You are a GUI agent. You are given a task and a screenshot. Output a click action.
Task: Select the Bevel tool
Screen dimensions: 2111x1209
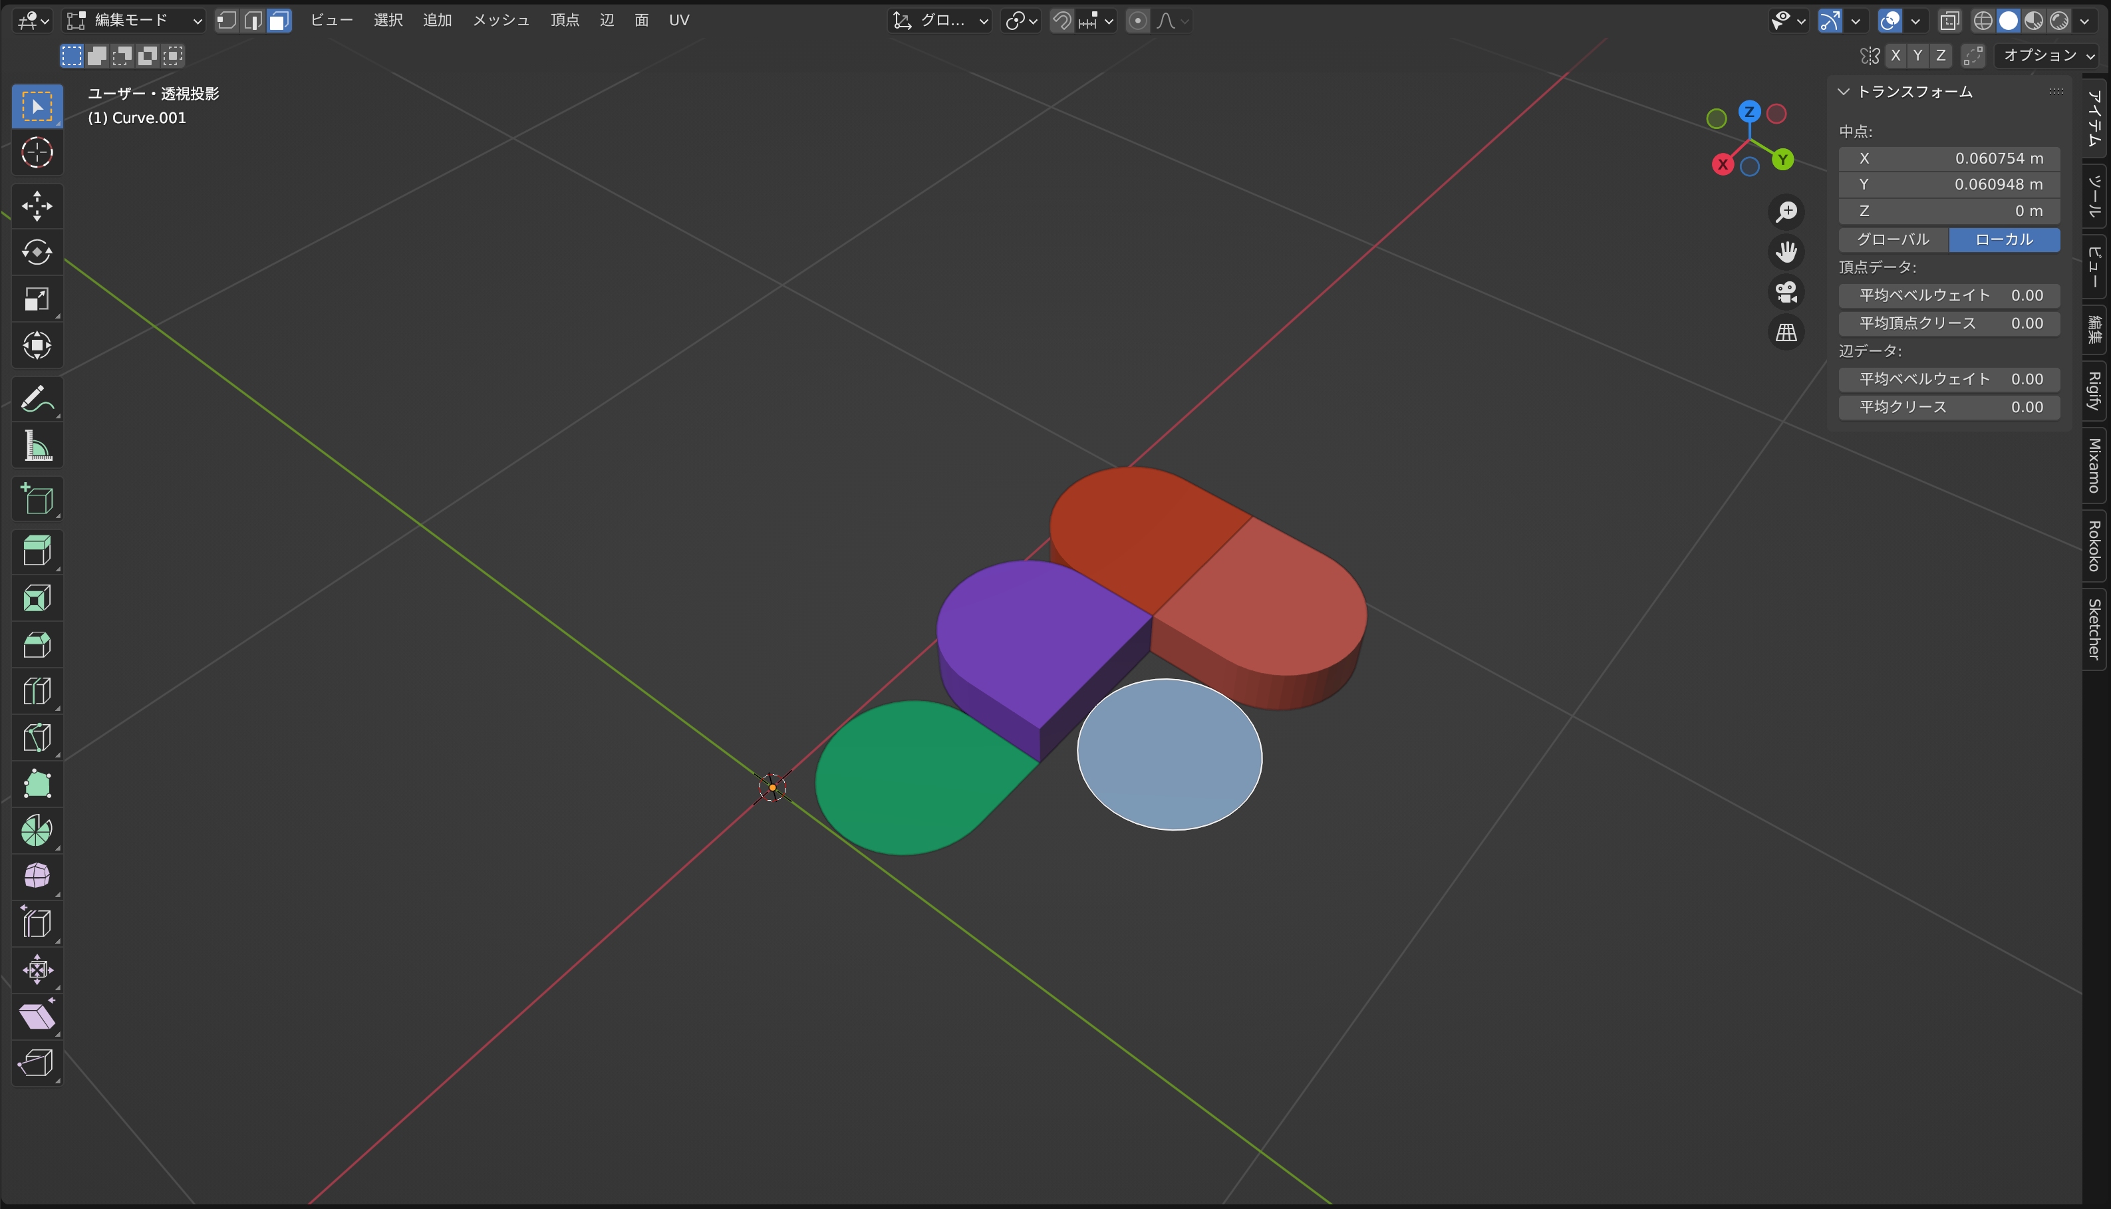pyautogui.click(x=37, y=644)
